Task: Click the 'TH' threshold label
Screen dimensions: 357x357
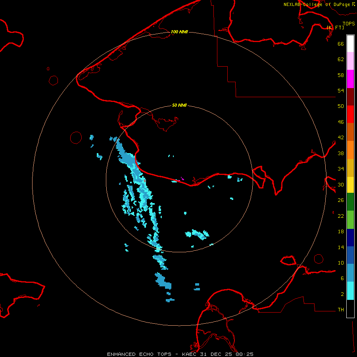Action: pyautogui.click(x=341, y=310)
